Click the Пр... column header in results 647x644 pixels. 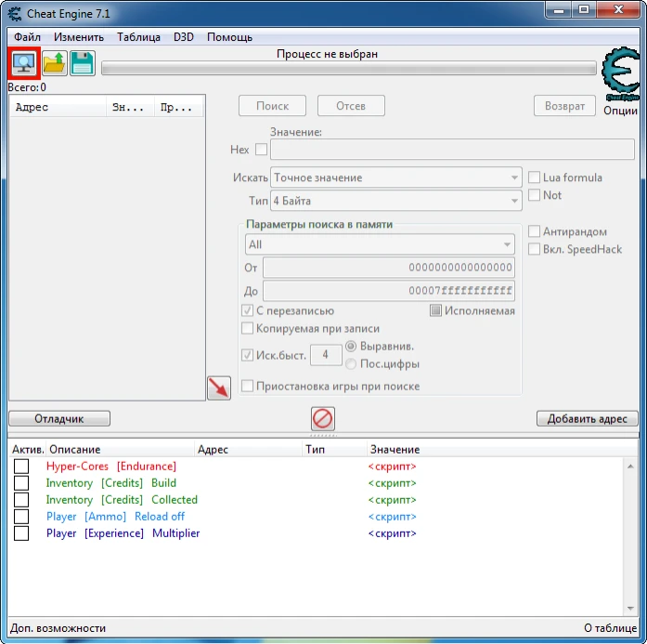(x=178, y=107)
